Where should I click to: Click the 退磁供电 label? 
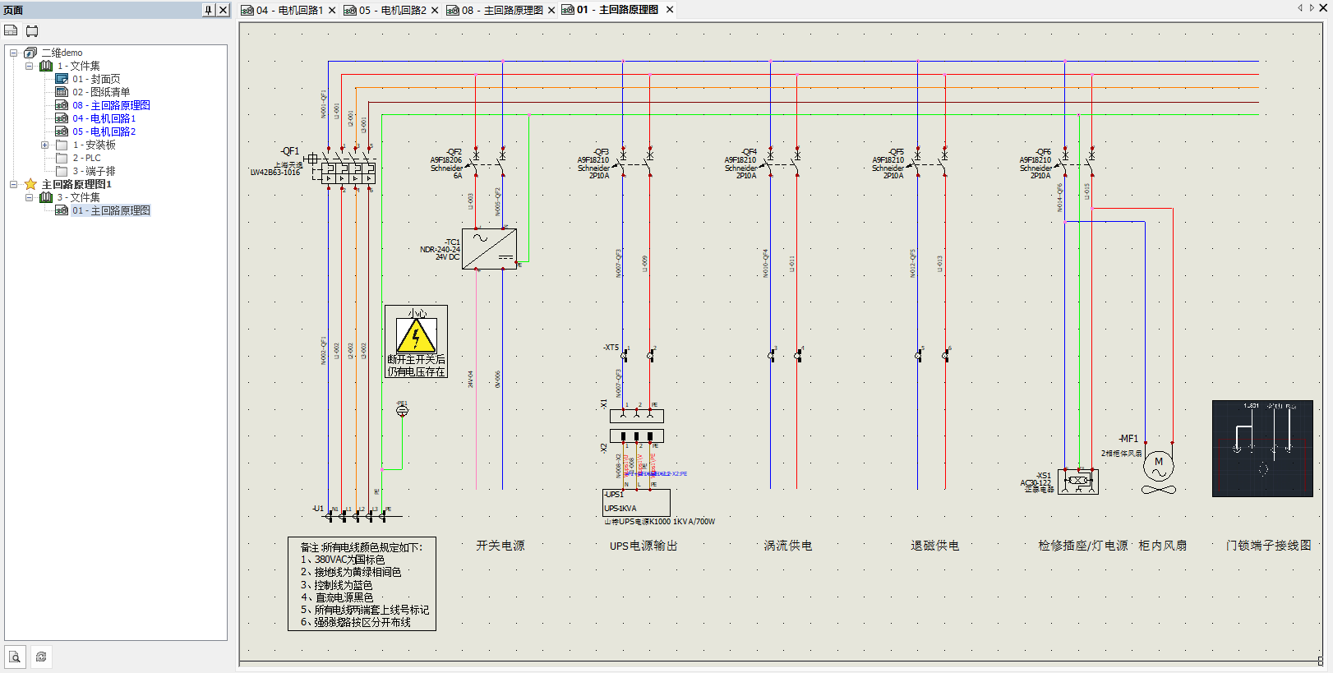pos(935,546)
